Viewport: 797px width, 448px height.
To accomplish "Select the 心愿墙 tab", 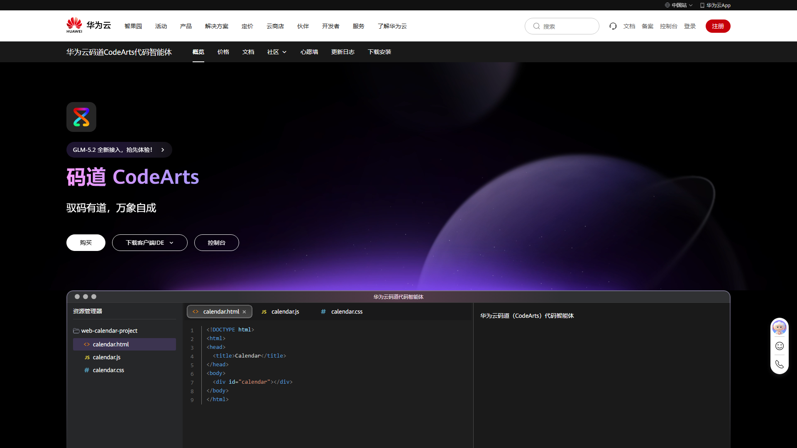I will (x=309, y=52).
